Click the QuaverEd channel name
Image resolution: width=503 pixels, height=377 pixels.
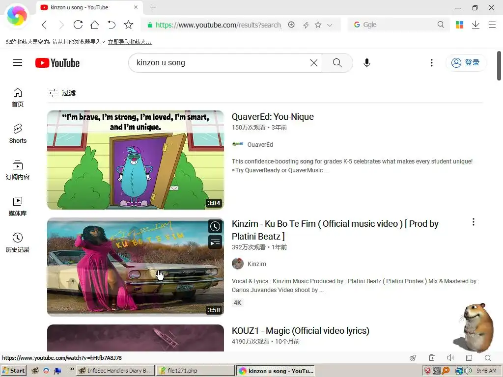260,145
